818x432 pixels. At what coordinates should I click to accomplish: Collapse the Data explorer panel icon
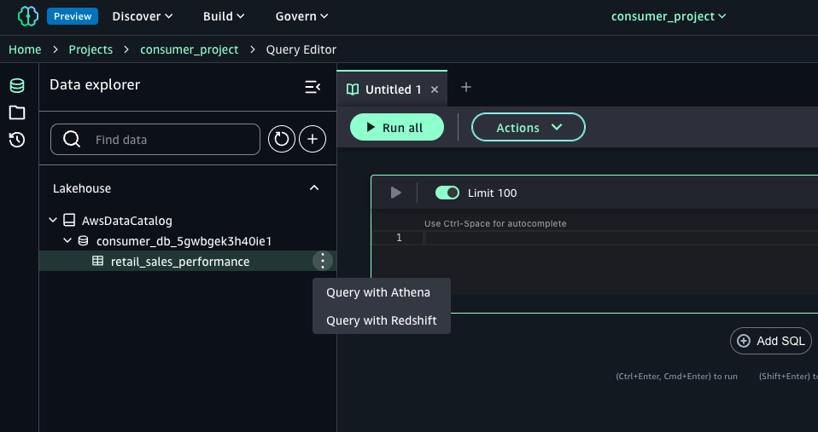(x=313, y=87)
